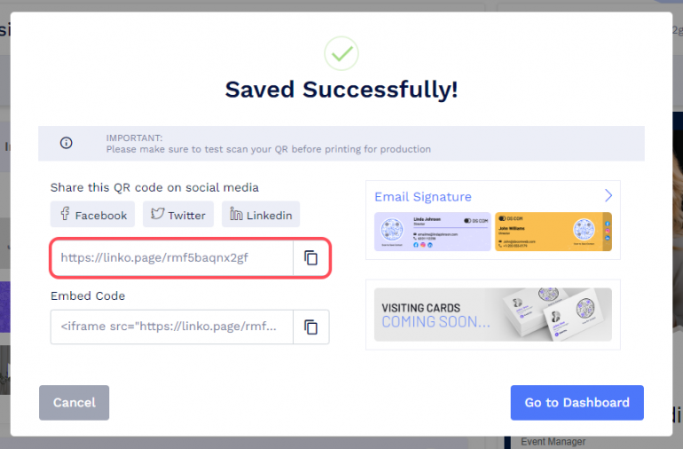This screenshot has width=683, height=449.
Task: Go to Dashboard
Action: point(577,402)
